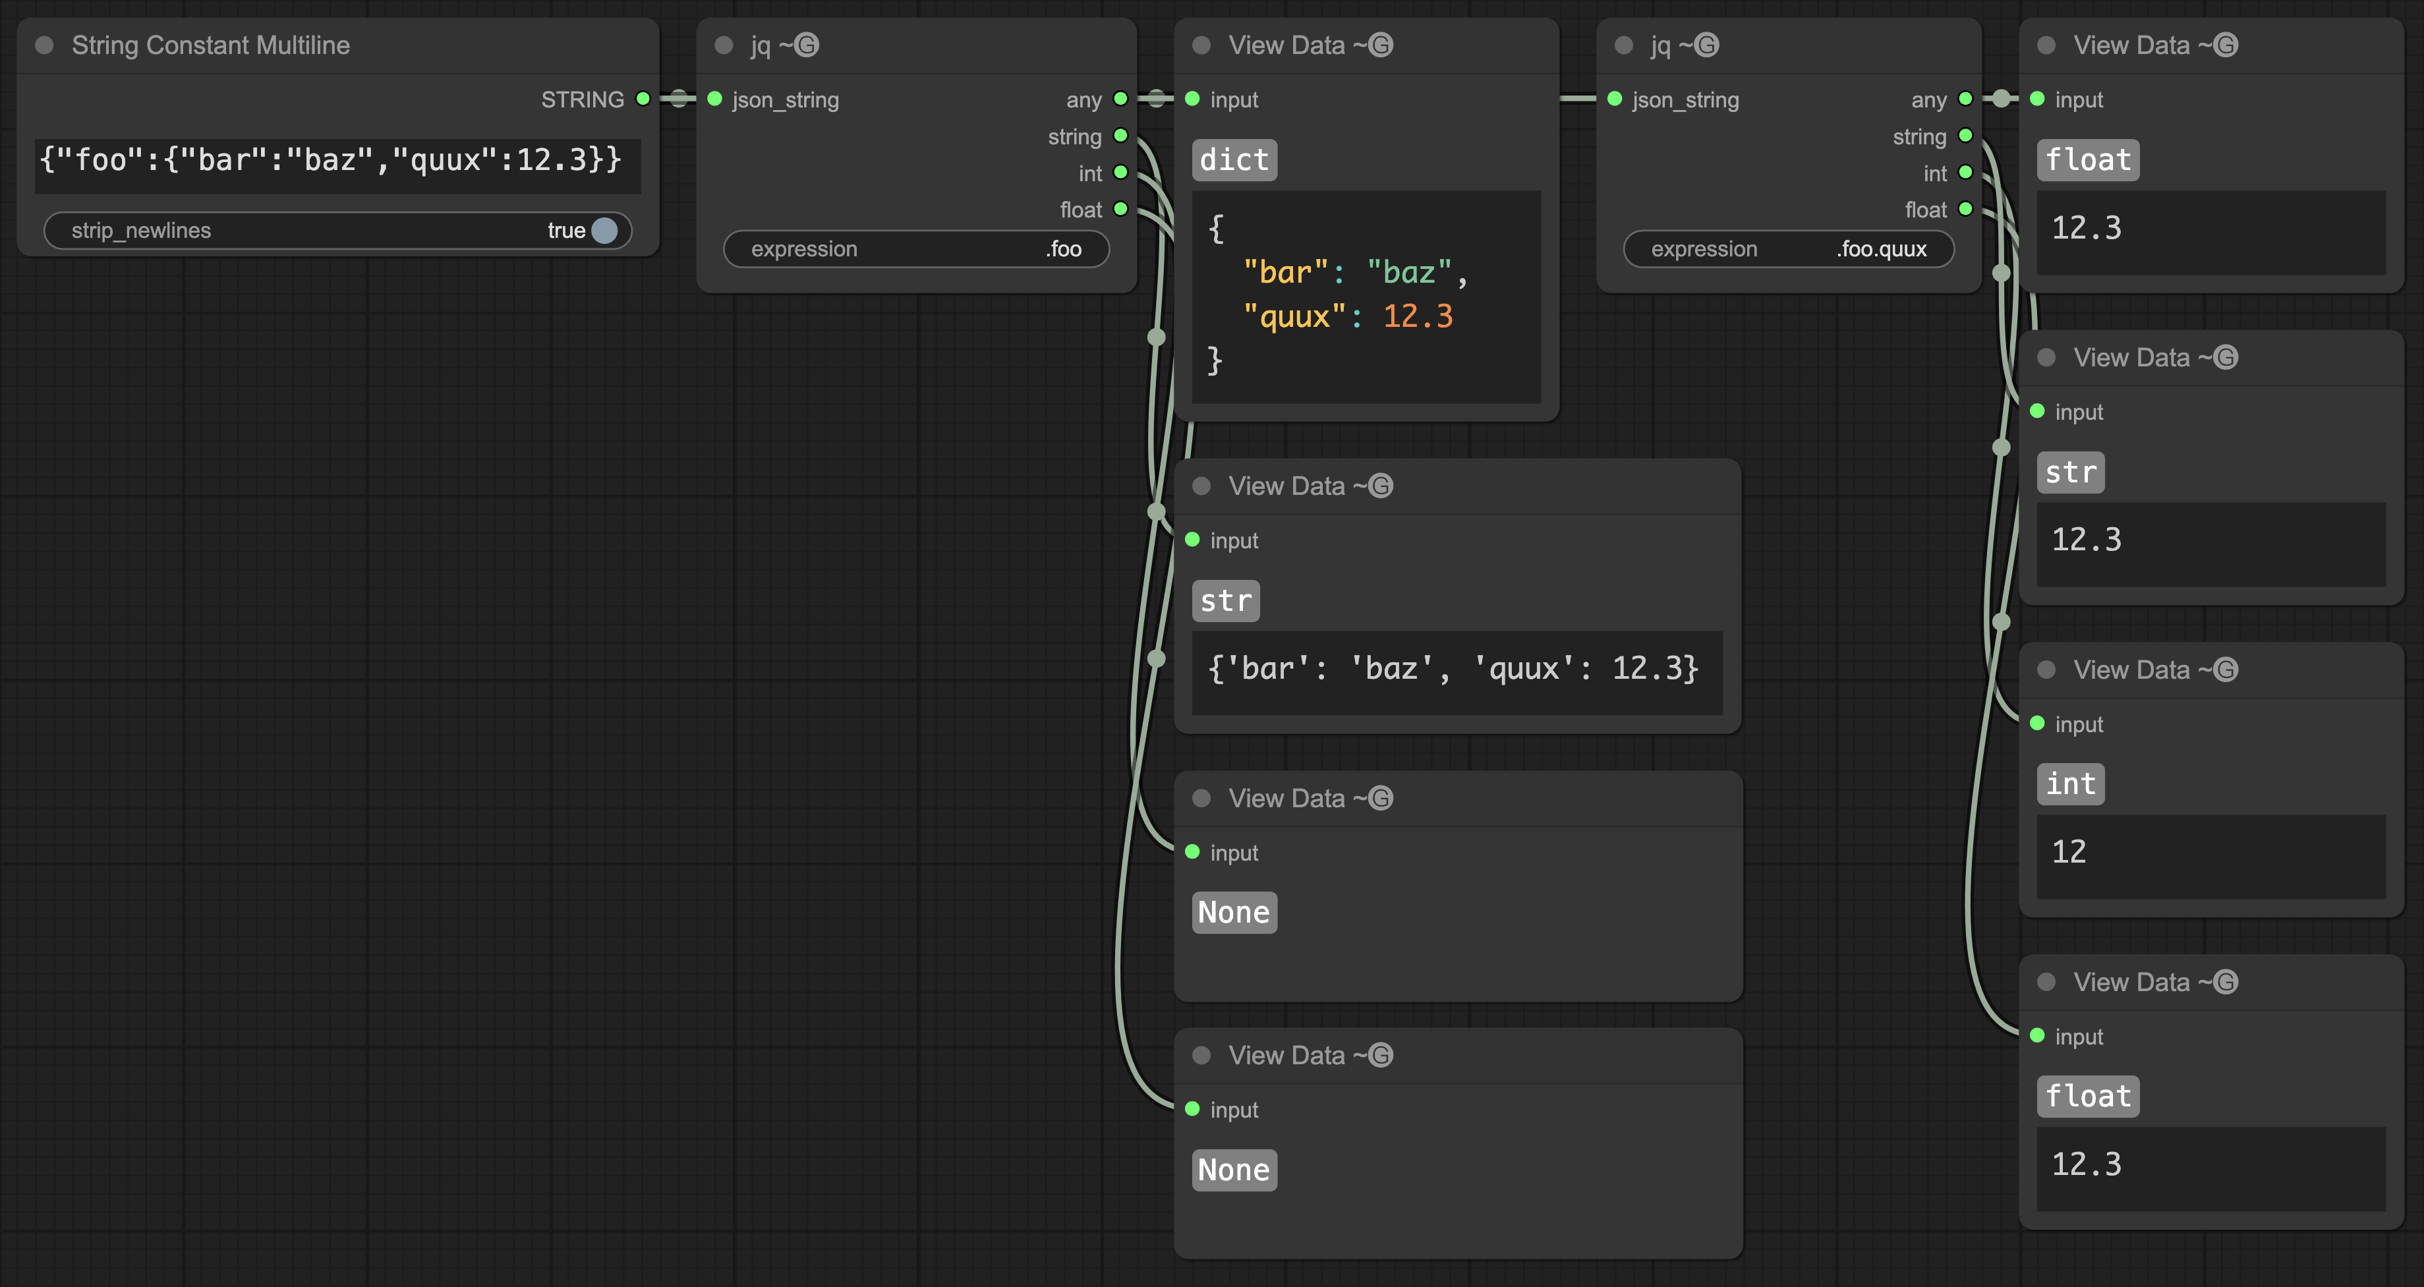
Task: Click the 'json_string' label on the .foo.quux jq node
Action: 1687,100
